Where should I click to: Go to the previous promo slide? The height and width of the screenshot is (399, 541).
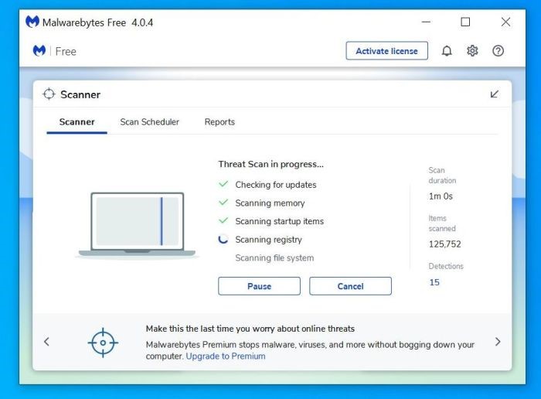[46, 342]
